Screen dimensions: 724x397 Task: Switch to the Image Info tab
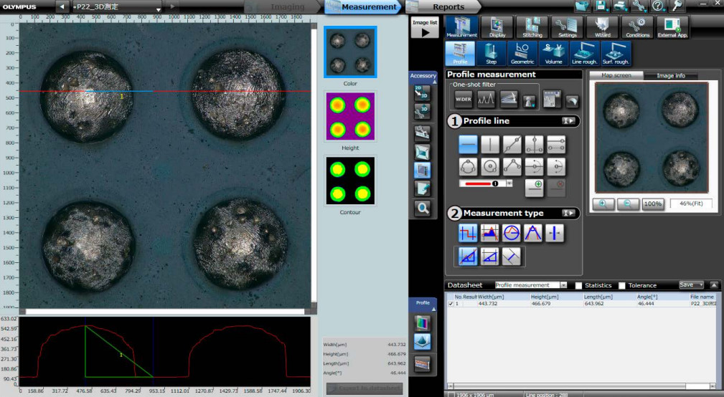pos(671,76)
